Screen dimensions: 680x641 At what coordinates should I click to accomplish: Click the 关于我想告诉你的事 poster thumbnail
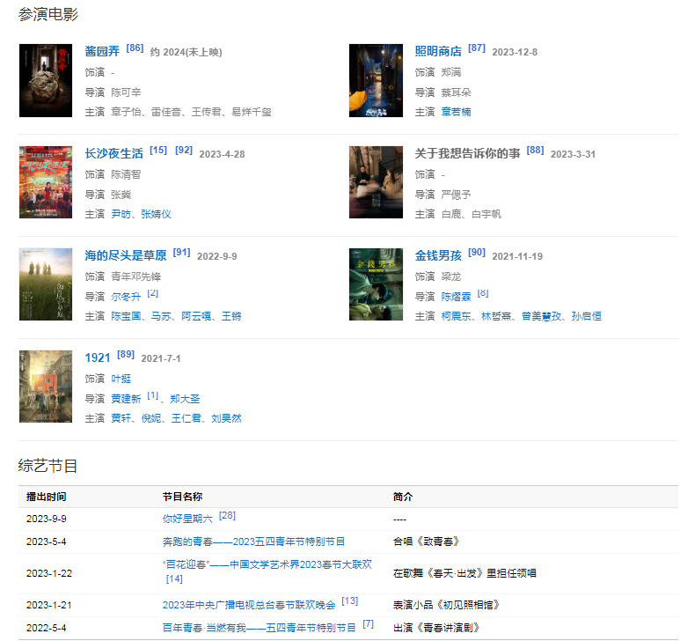pyautogui.click(x=376, y=182)
